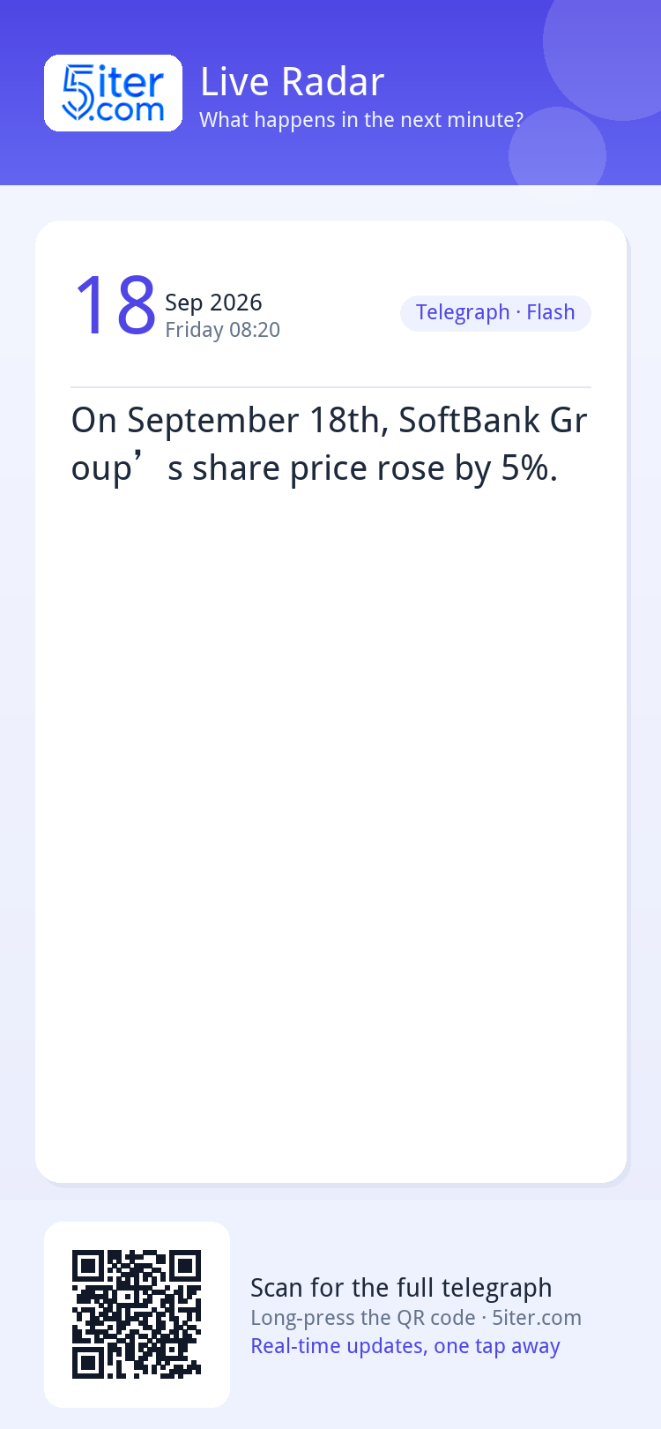Click the Sep 2026 date text
This screenshot has width=661, height=1429.
213,303
